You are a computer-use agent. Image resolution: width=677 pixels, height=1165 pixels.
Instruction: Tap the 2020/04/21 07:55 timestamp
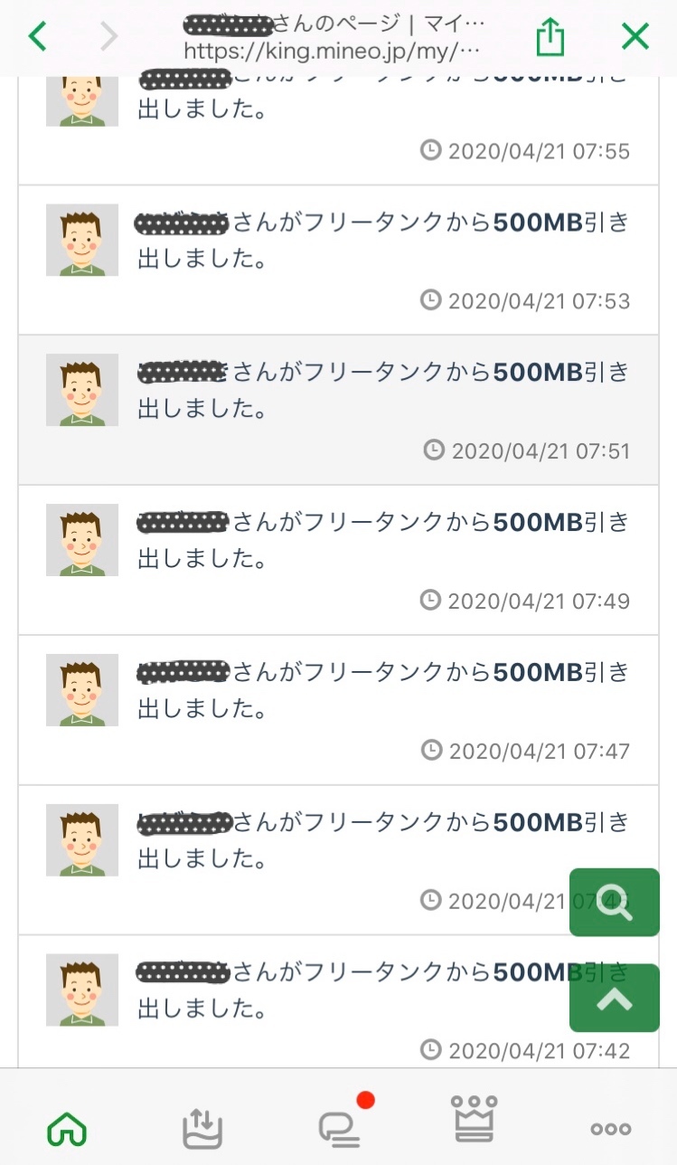[x=526, y=150]
